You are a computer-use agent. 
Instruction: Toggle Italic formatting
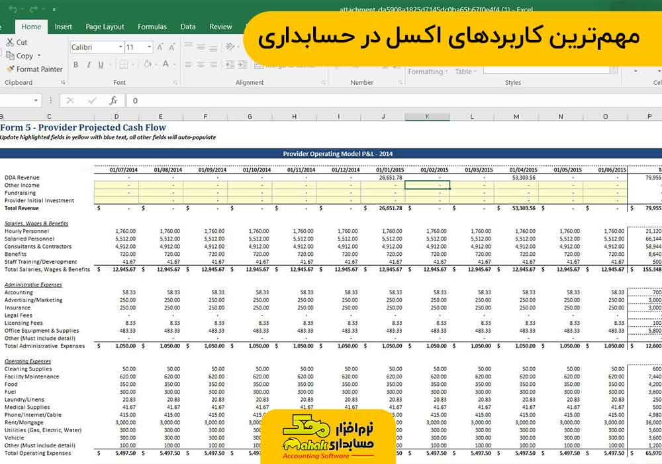click(89, 65)
